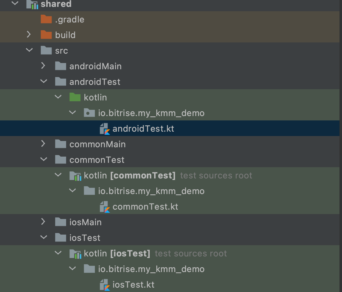Collapse the androidTest folder
Screen dimensions: 342x292
pos(43,81)
